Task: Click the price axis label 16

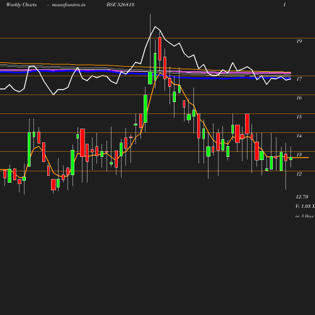Action: 299,98
